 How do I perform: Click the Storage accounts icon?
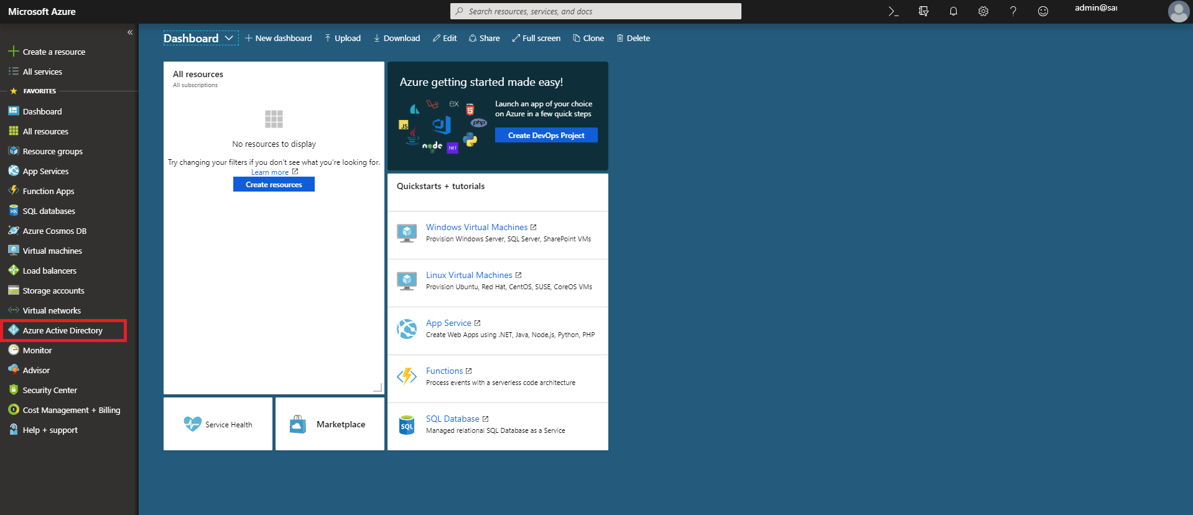(x=14, y=290)
